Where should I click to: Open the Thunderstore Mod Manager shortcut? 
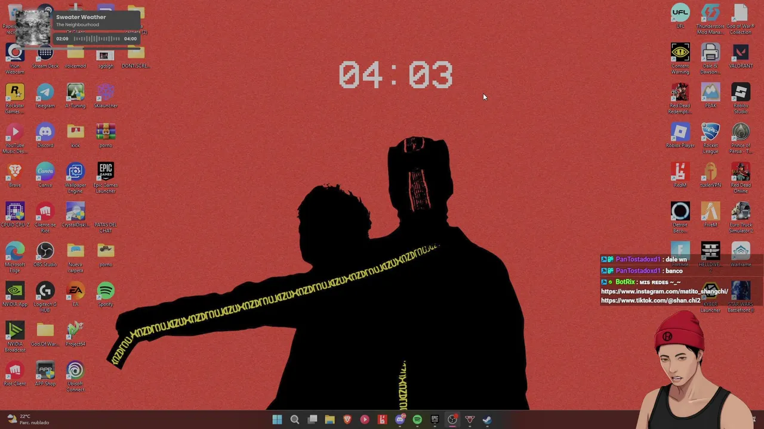710,18
